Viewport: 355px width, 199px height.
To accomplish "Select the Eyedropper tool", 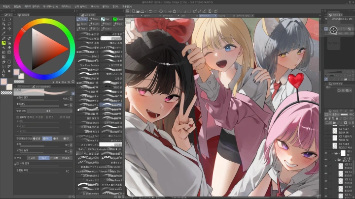I will 3,33.
